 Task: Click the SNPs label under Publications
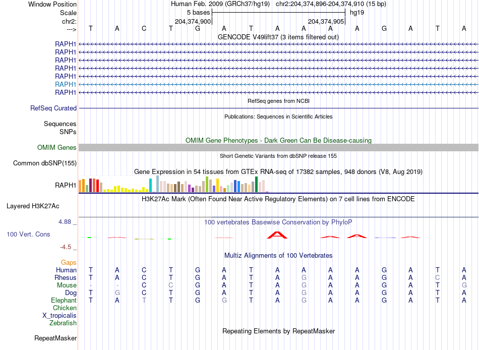68,132
